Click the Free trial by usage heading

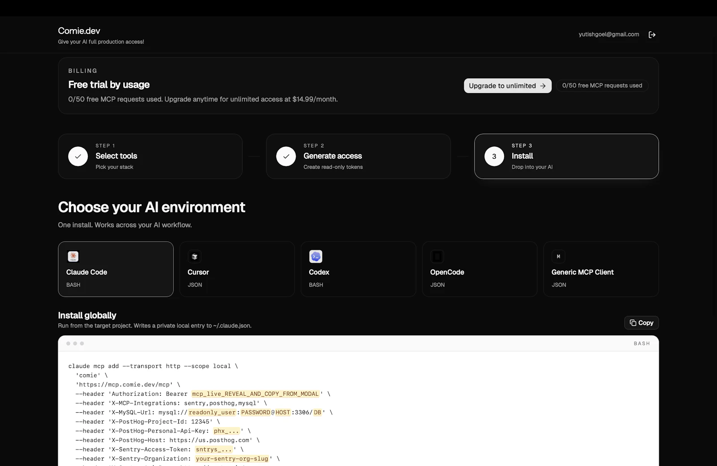pyautogui.click(x=109, y=85)
